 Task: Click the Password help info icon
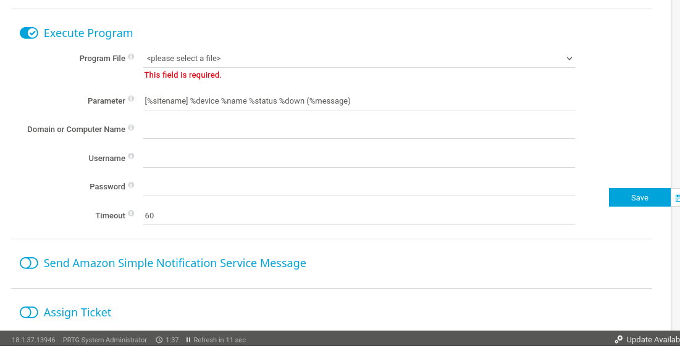point(132,185)
